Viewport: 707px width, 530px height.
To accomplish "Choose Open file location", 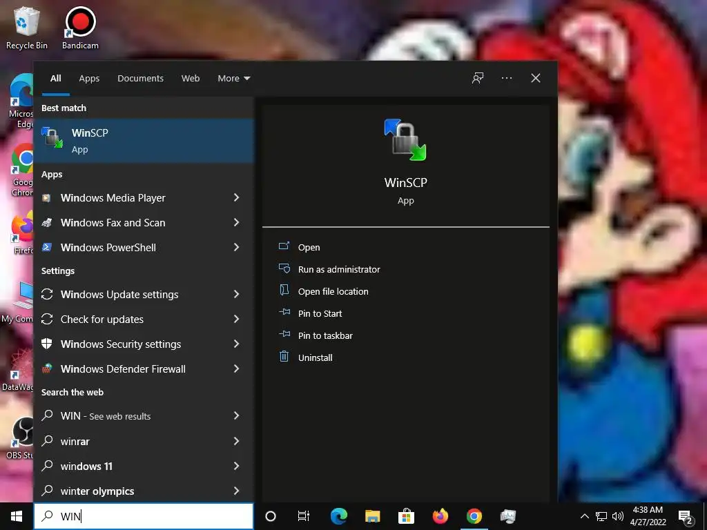I will point(333,292).
